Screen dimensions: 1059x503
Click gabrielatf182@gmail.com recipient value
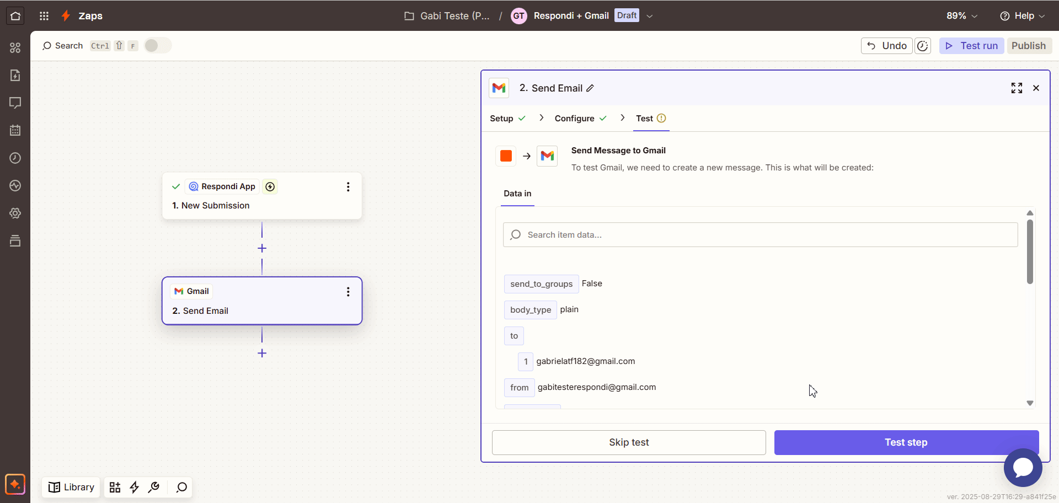point(586,361)
